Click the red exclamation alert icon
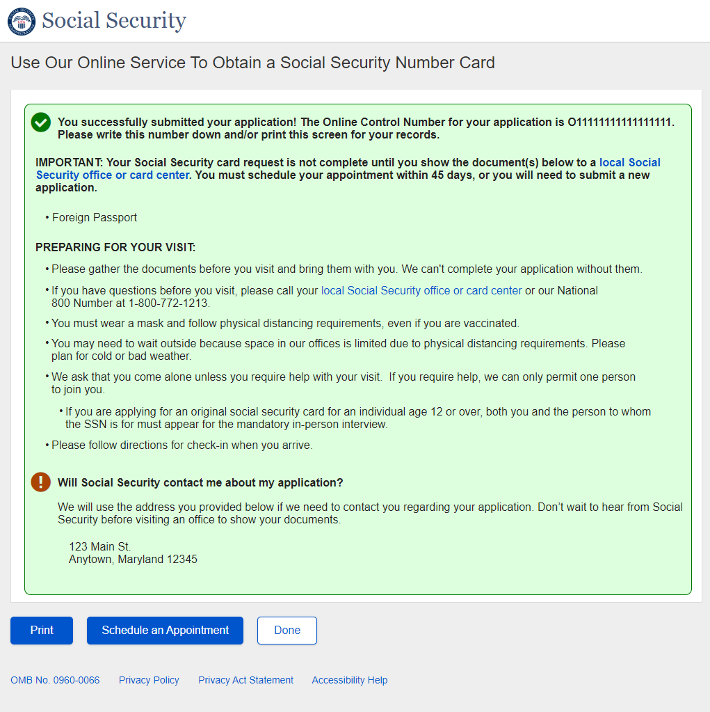The width and height of the screenshot is (710, 712). 41,482
